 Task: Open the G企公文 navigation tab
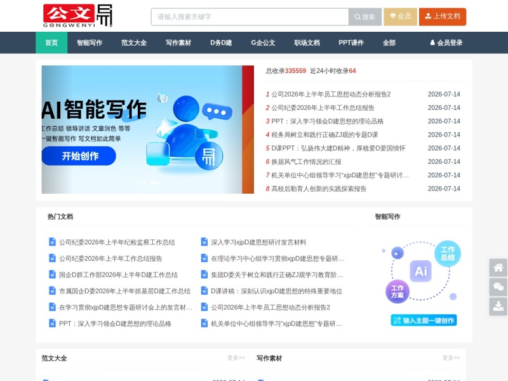pos(263,43)
